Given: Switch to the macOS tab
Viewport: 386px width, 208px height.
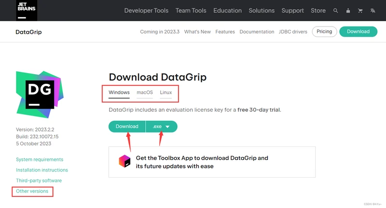Looking at the screenshot, I should (x=145, y=92).
